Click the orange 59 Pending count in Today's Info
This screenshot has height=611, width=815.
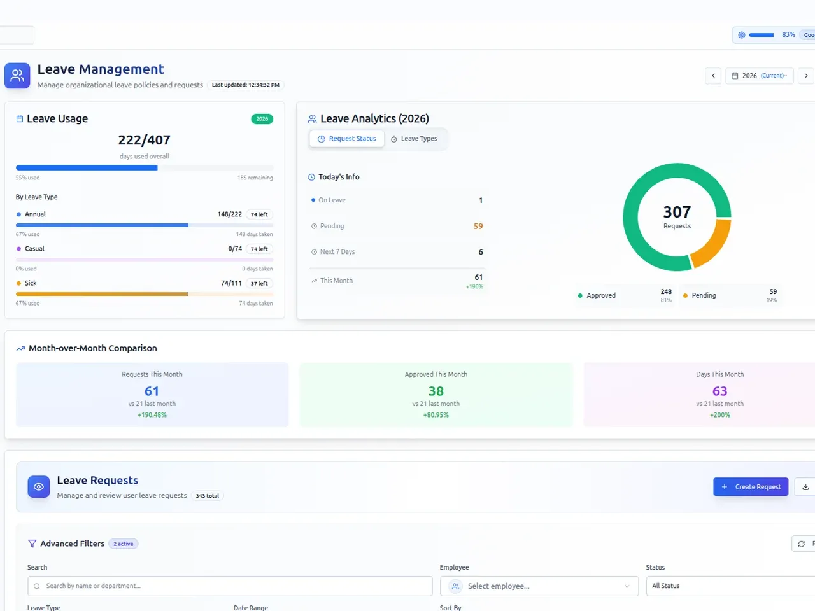click(x=478, y=227)
